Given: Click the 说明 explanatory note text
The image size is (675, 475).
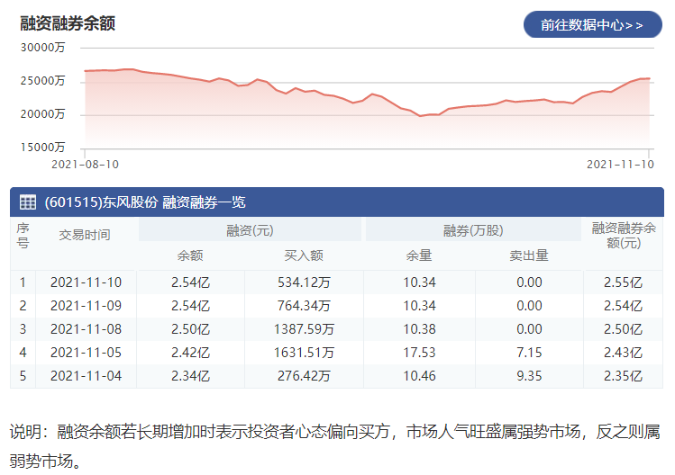Looking at the screenshot, I should point(335,446).
